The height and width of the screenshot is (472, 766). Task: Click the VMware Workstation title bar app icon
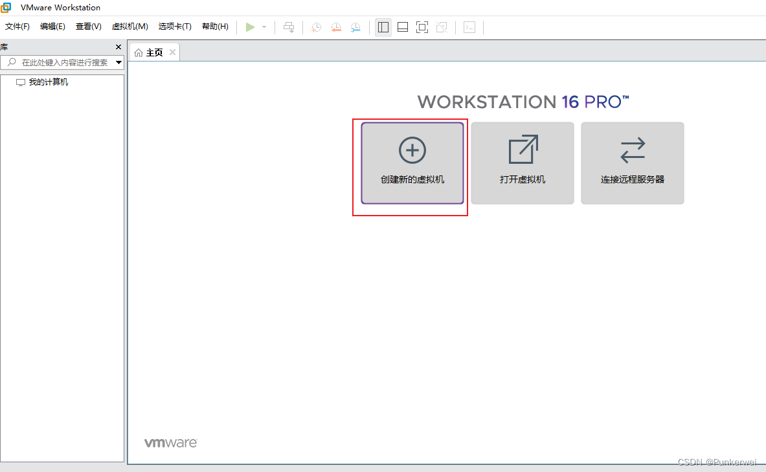tap(6, 7)
